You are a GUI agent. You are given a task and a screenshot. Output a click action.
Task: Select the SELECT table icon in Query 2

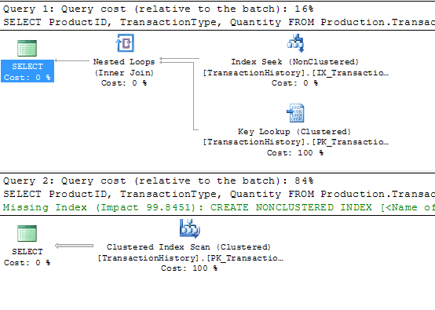click(x=27, y=233)
